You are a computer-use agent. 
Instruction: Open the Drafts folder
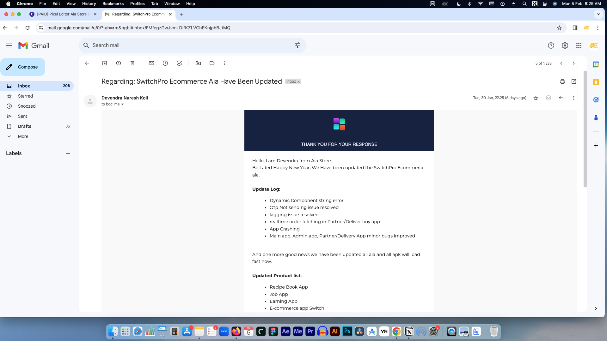(x=25, y=126)
